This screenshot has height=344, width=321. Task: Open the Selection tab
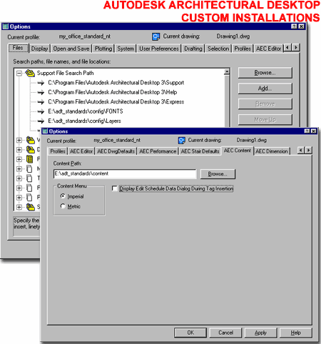(x=218, y=49)
